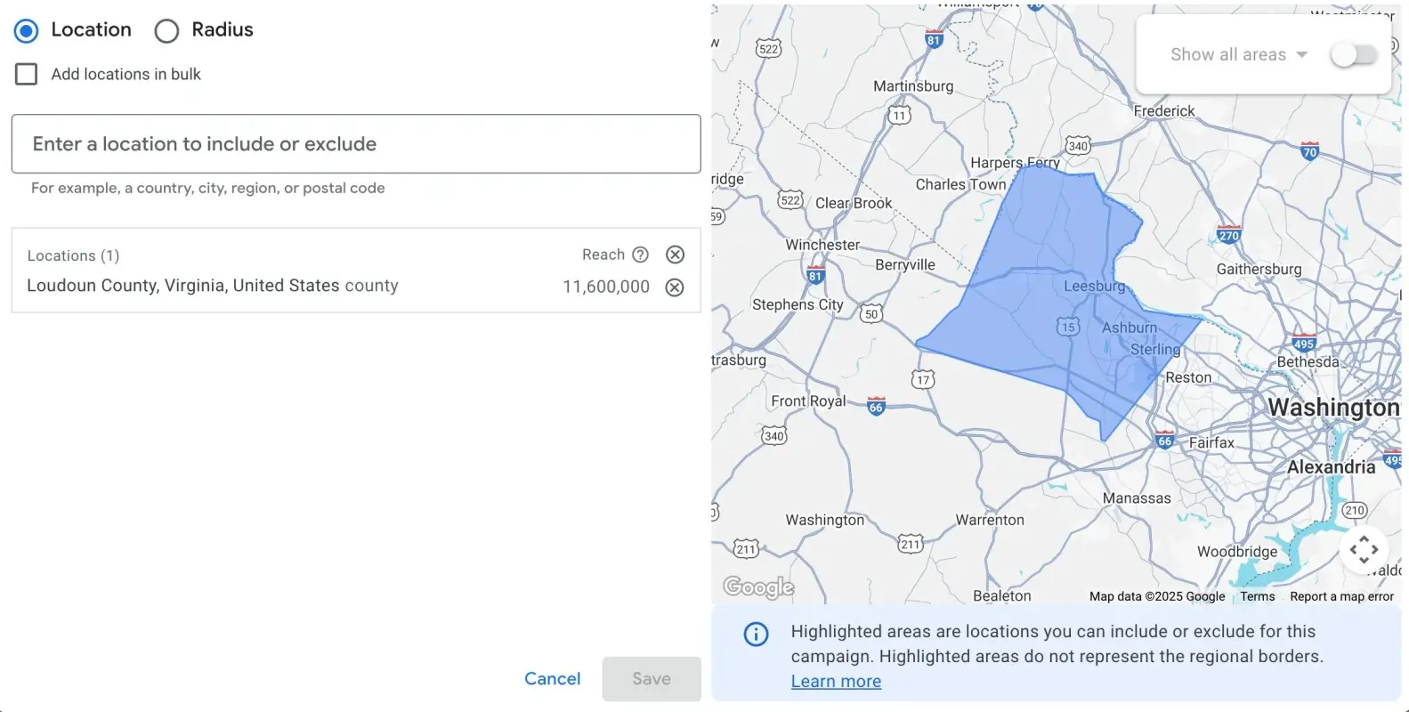Click the Save button
1409x712 pixels.
click(x=652, y=679)
